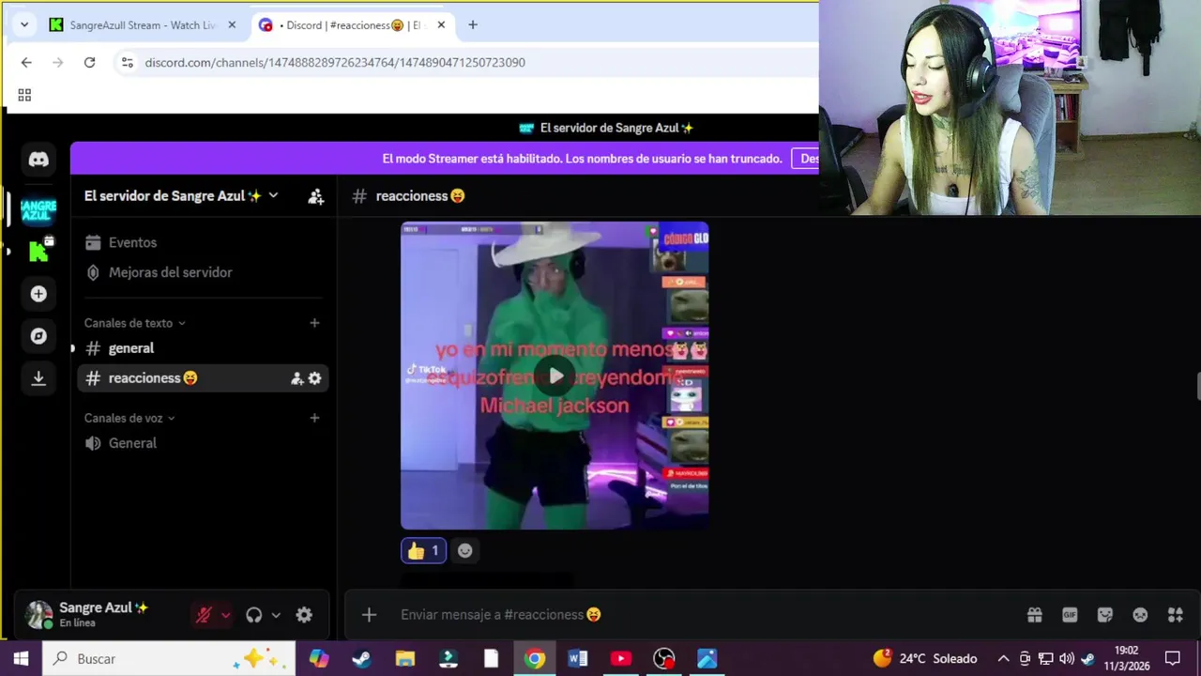Close the SangreAzull Stream tab

pyautogui.click(x=232, y=25)
